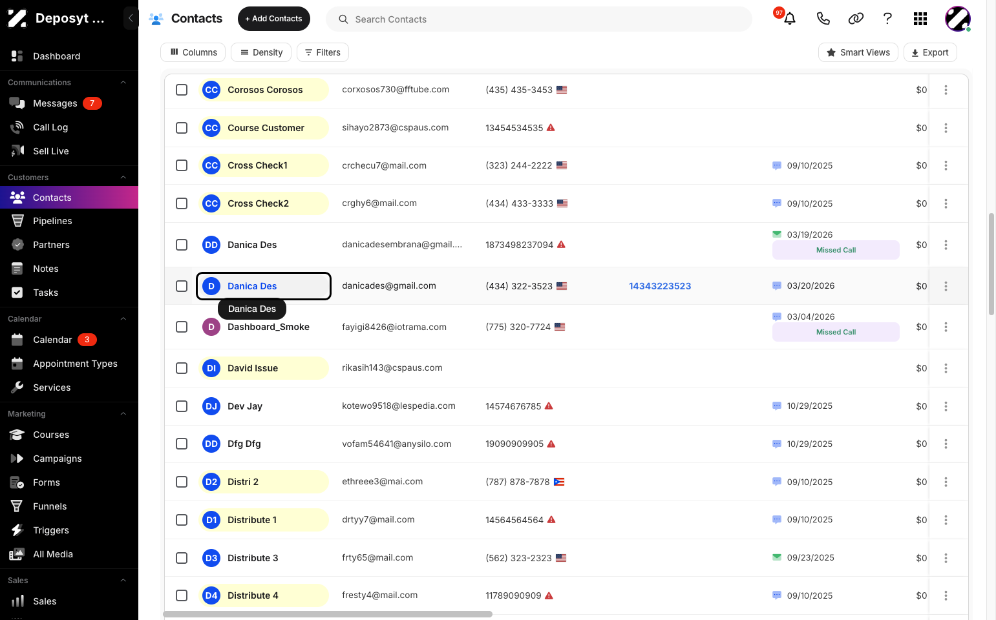Click email kotewo9518@lespedia.com
Image resolution: width=996 pixels, height=620 pixels.
399,406
